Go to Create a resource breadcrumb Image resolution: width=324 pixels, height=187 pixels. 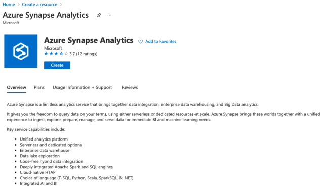[39, 5]
